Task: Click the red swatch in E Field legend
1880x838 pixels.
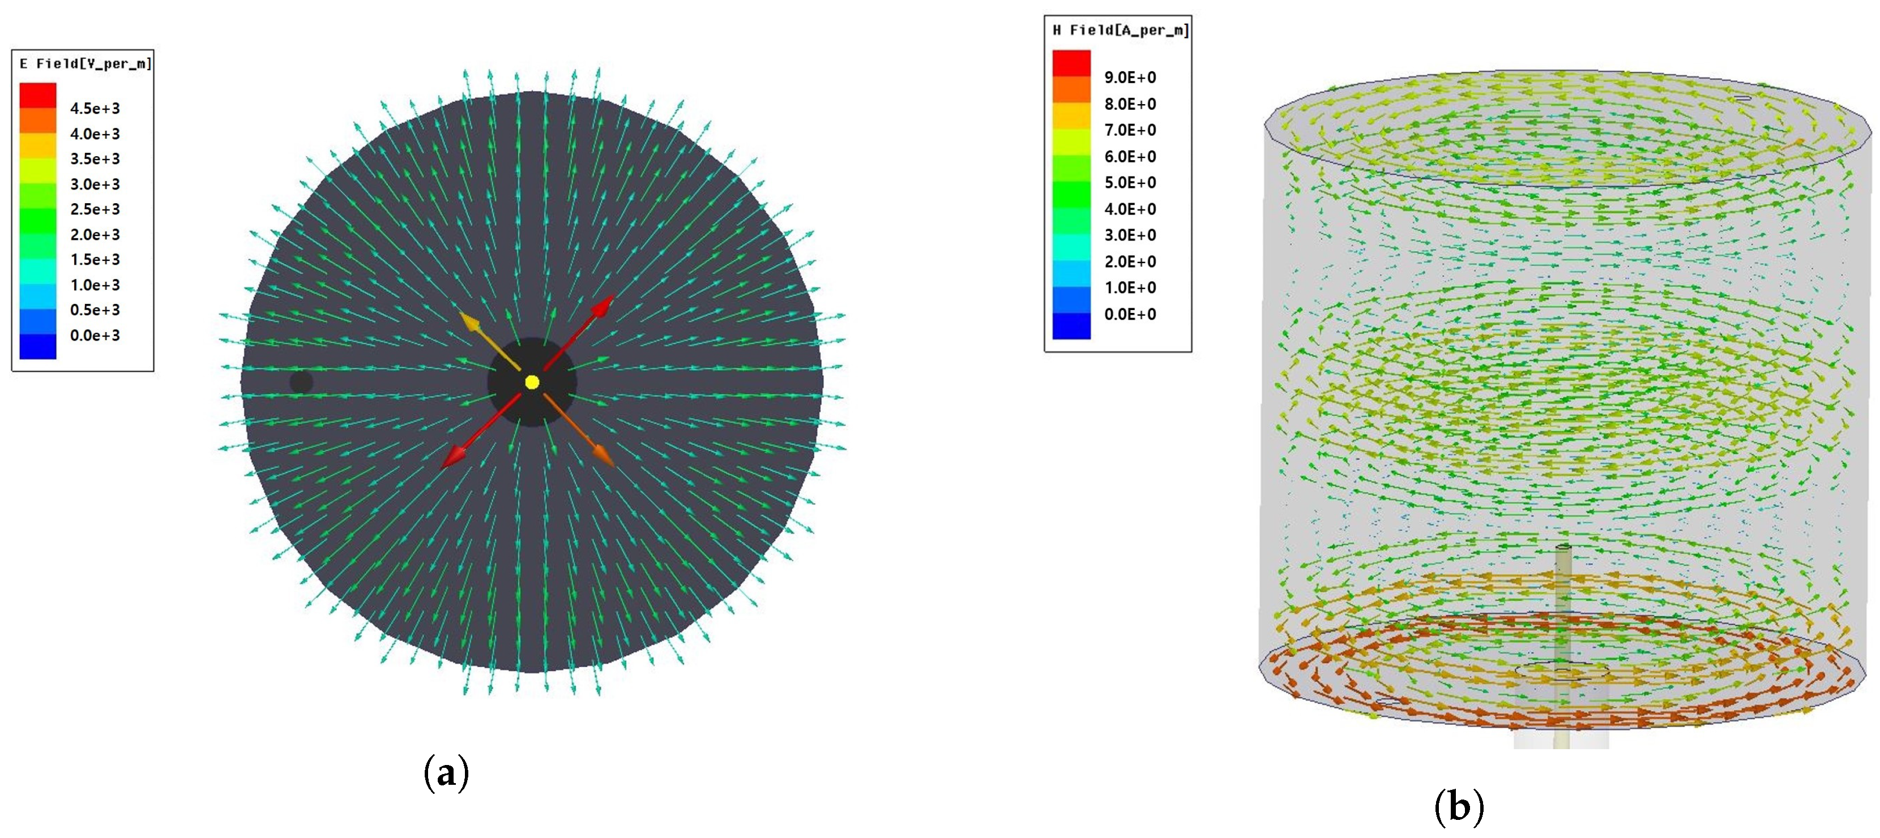Action: (x=38, y=96)
